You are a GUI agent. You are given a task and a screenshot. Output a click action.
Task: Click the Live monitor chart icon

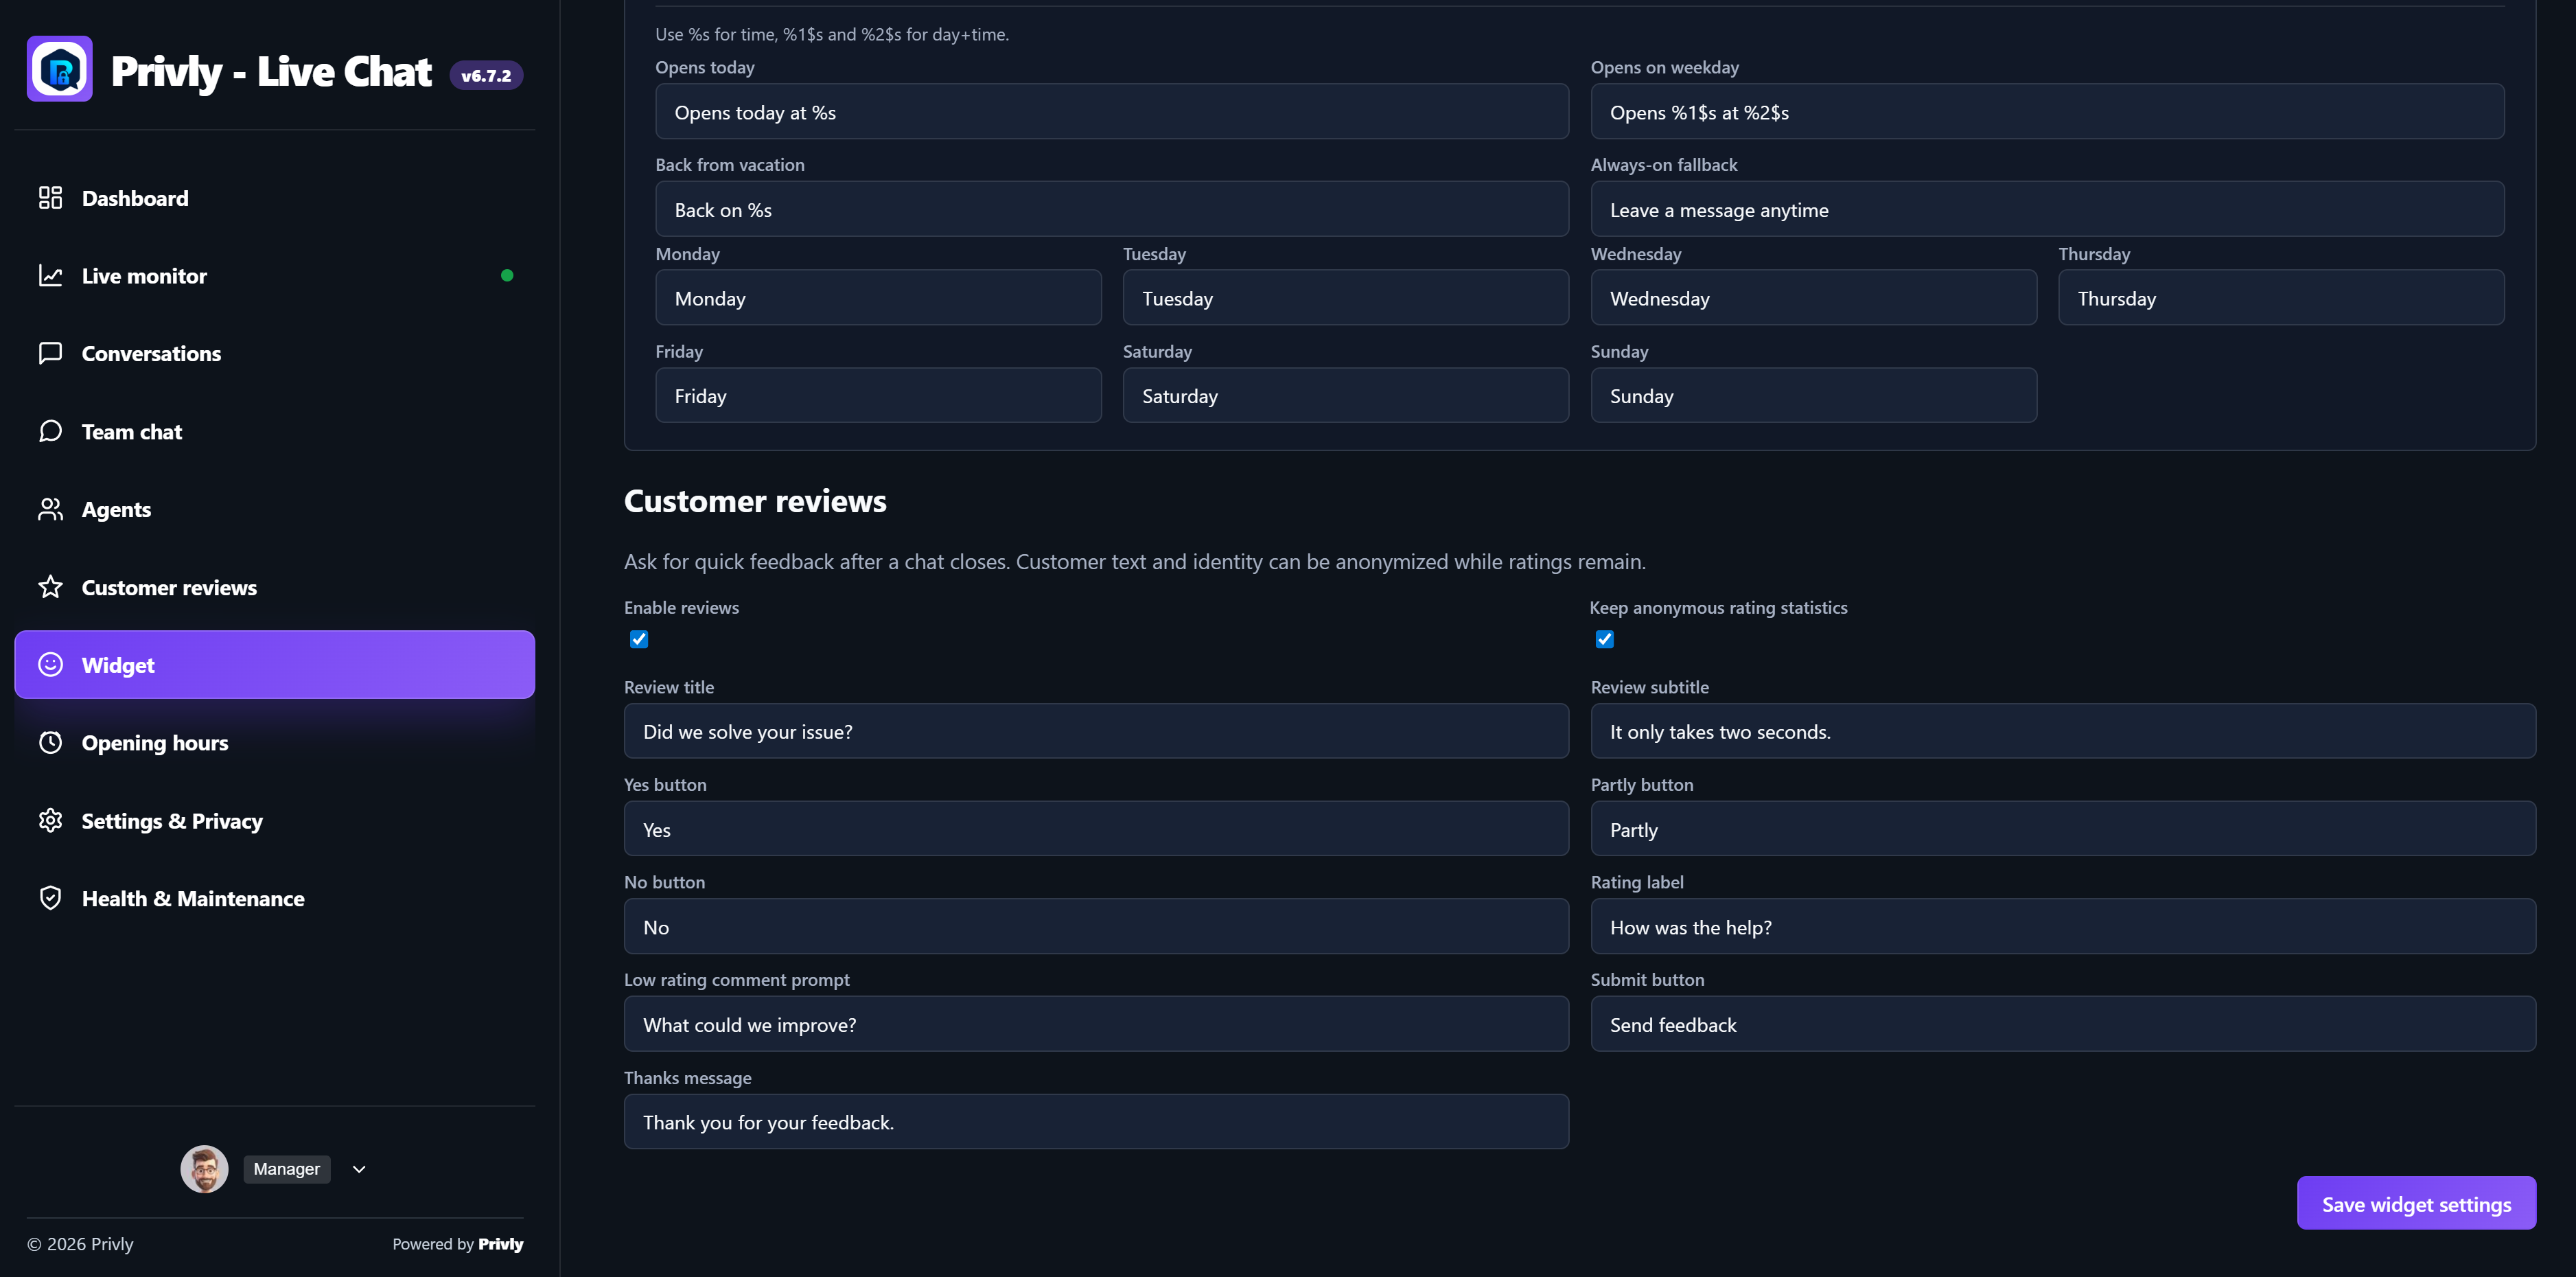point(50,276)
